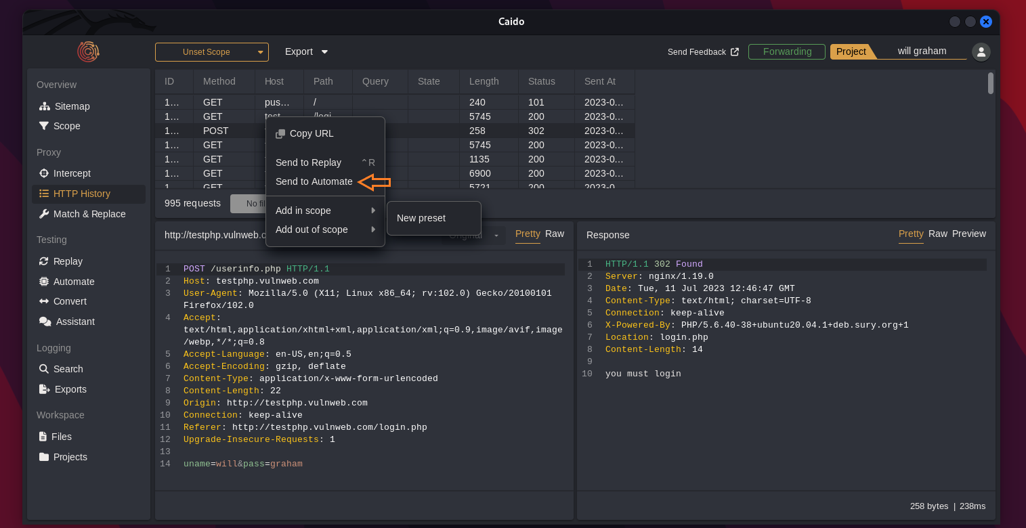The width and height of the screenshot is (1026, 528).
Task: Click the Files document icon
Action: coord(43,437)
